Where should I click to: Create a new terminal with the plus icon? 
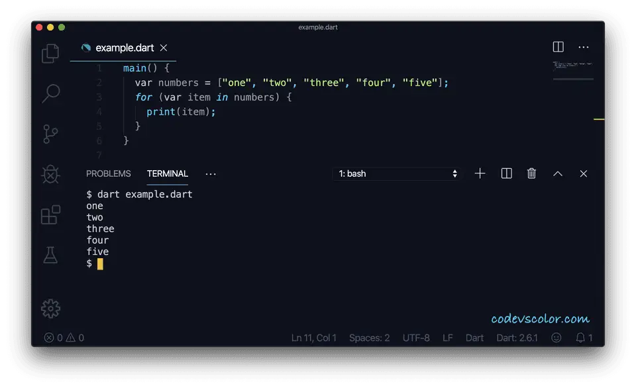[480, 173]
